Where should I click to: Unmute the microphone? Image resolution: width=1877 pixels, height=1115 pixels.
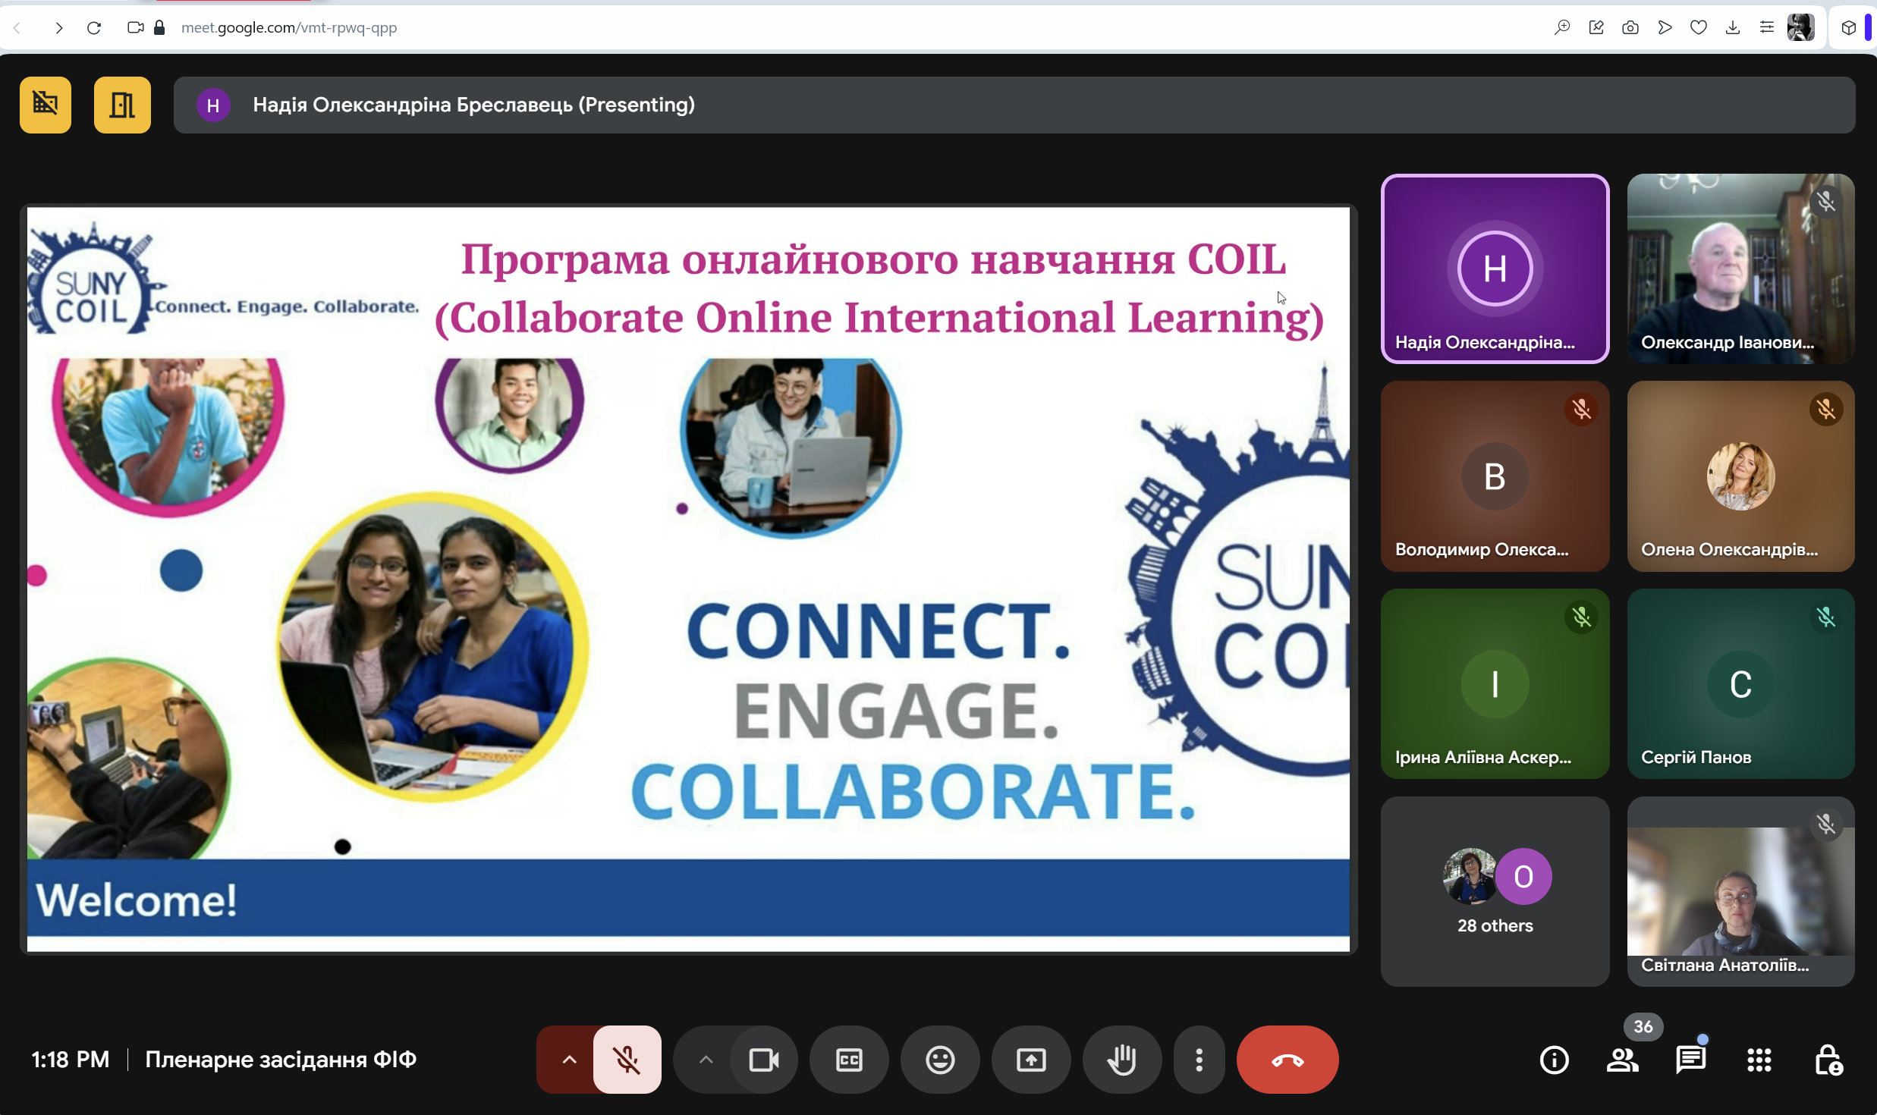pos(627,1060)
